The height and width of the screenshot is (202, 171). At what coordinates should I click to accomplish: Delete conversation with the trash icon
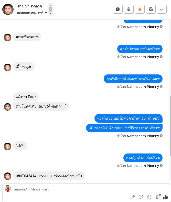(x=129, y=9)
